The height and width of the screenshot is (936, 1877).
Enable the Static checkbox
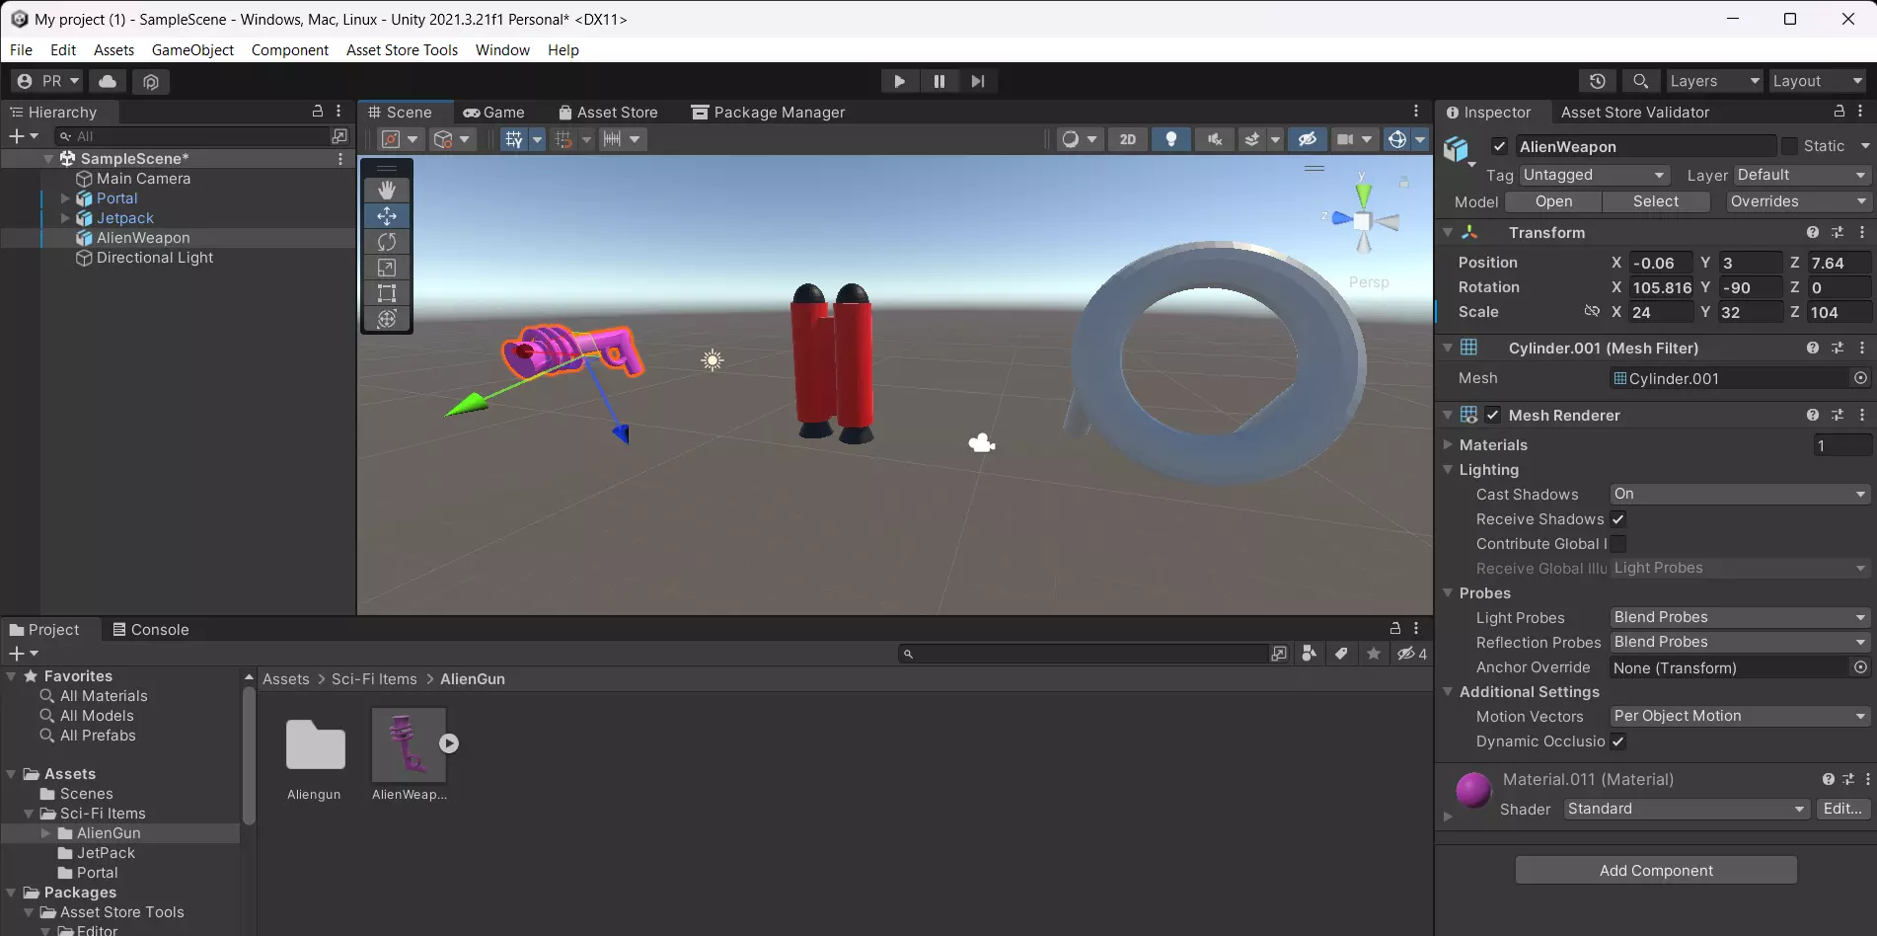coord(1789,146)
